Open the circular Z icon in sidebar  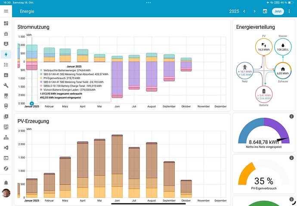click(6, 168)
